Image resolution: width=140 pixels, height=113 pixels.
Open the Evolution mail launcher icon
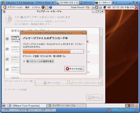(47, 7)
